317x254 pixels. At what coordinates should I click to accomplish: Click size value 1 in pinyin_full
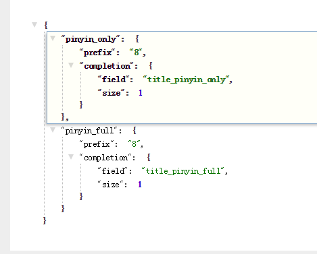coord(140,185)
